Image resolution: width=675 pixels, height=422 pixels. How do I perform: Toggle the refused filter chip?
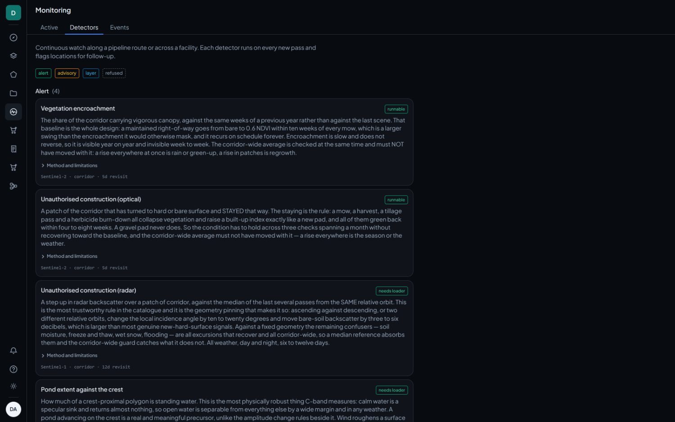114,73
